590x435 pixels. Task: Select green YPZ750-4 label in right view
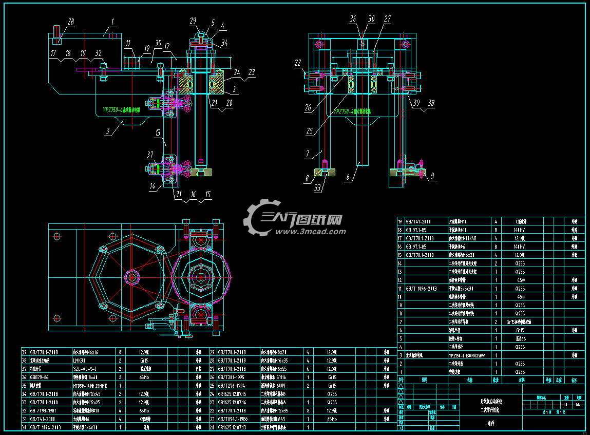352,111
